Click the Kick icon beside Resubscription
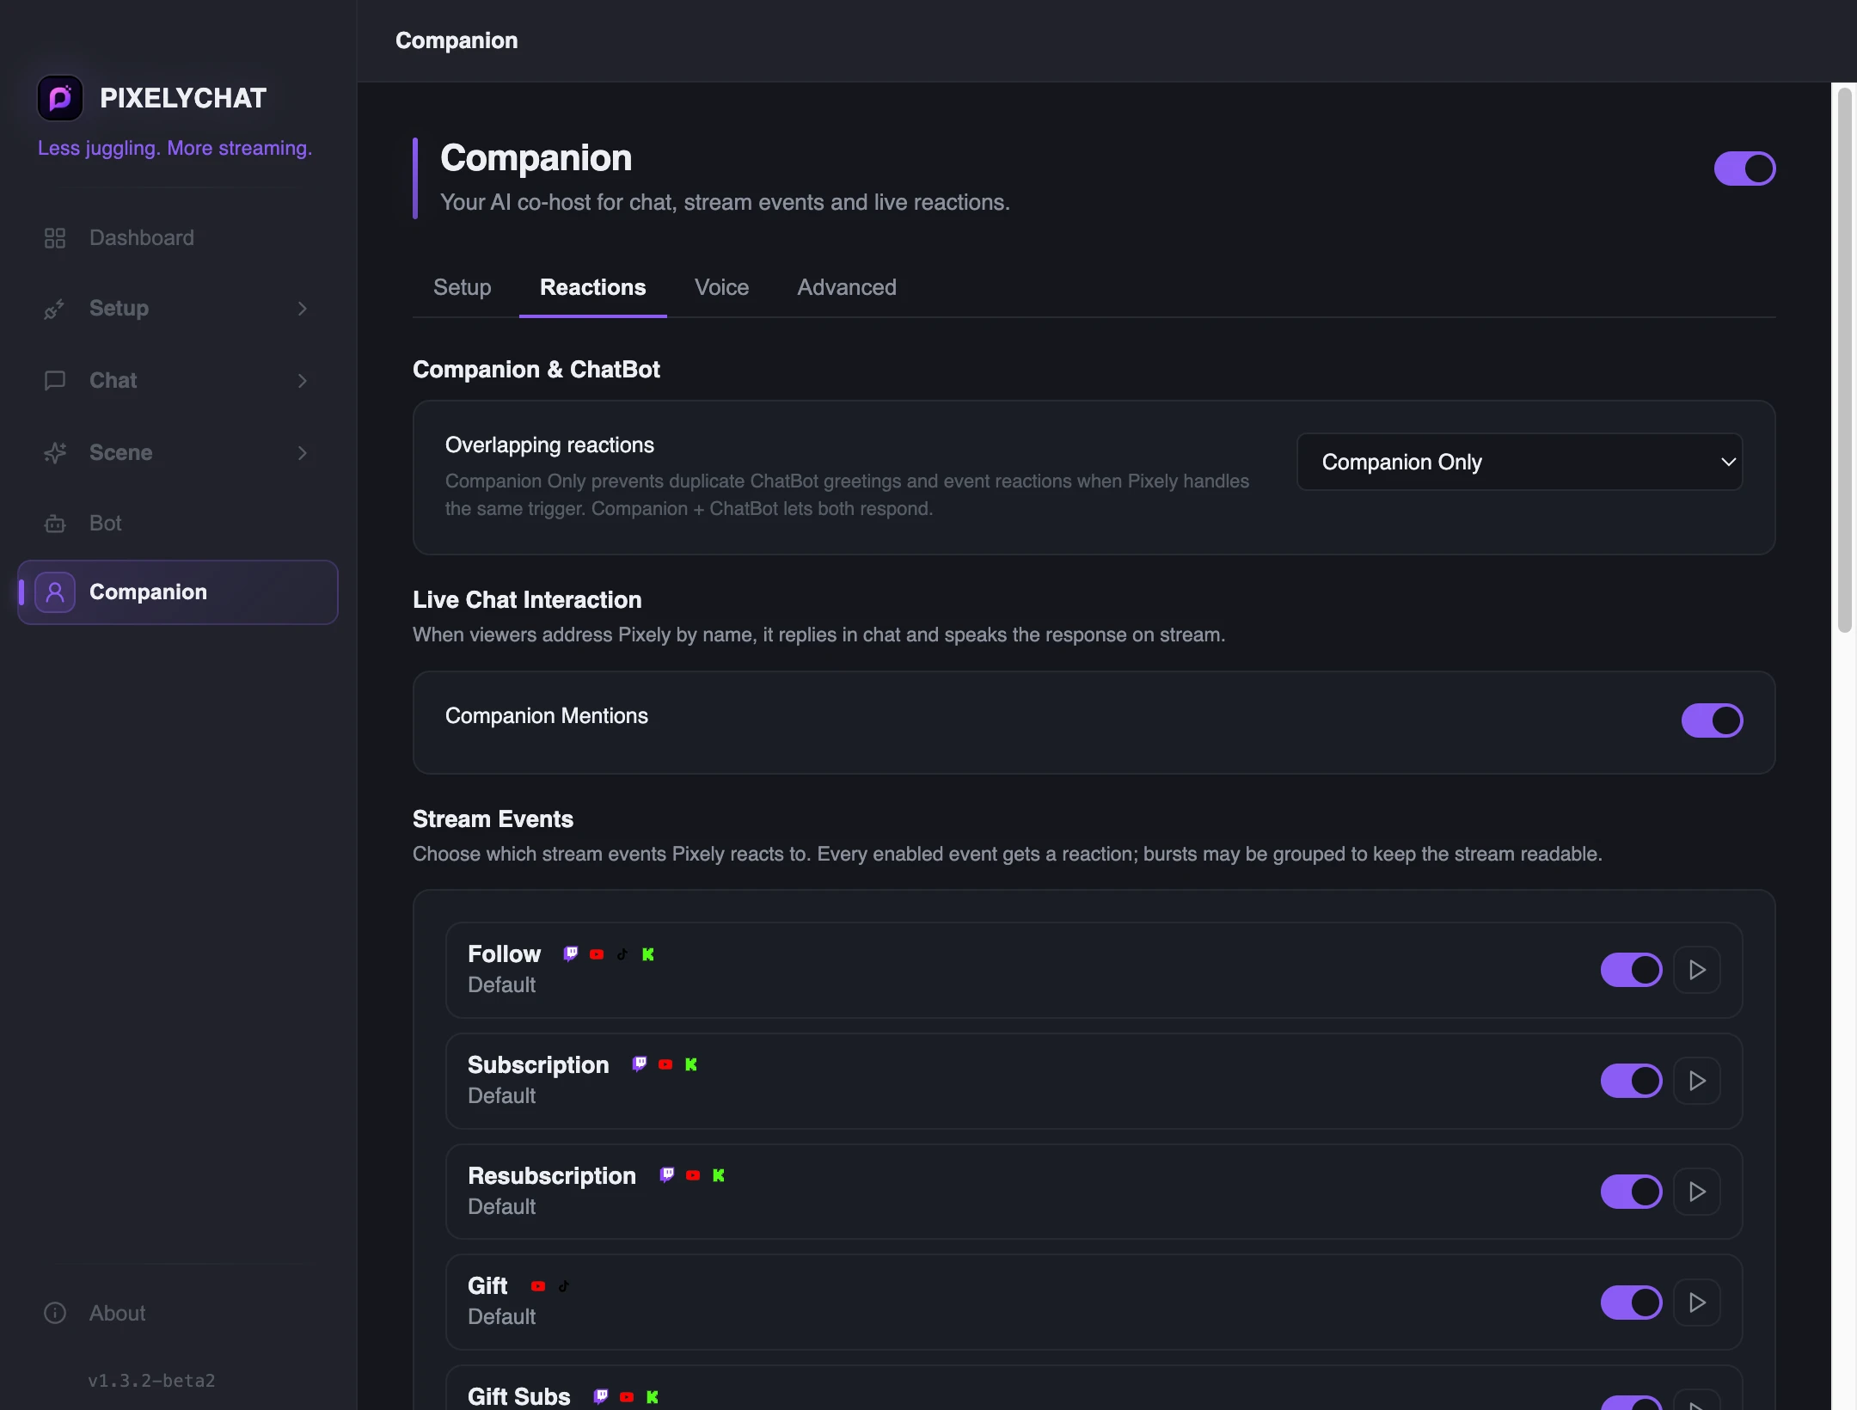The image size is (1857, 1410). pos(719,1175)
